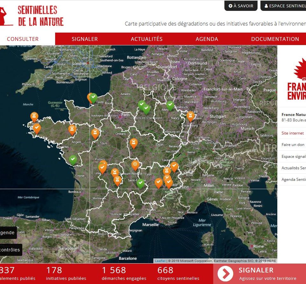The width and height of the screenshot is (306, 284).
Task: Open the orange hourglass marker just above Angers
Action: [x=72, y=130]
